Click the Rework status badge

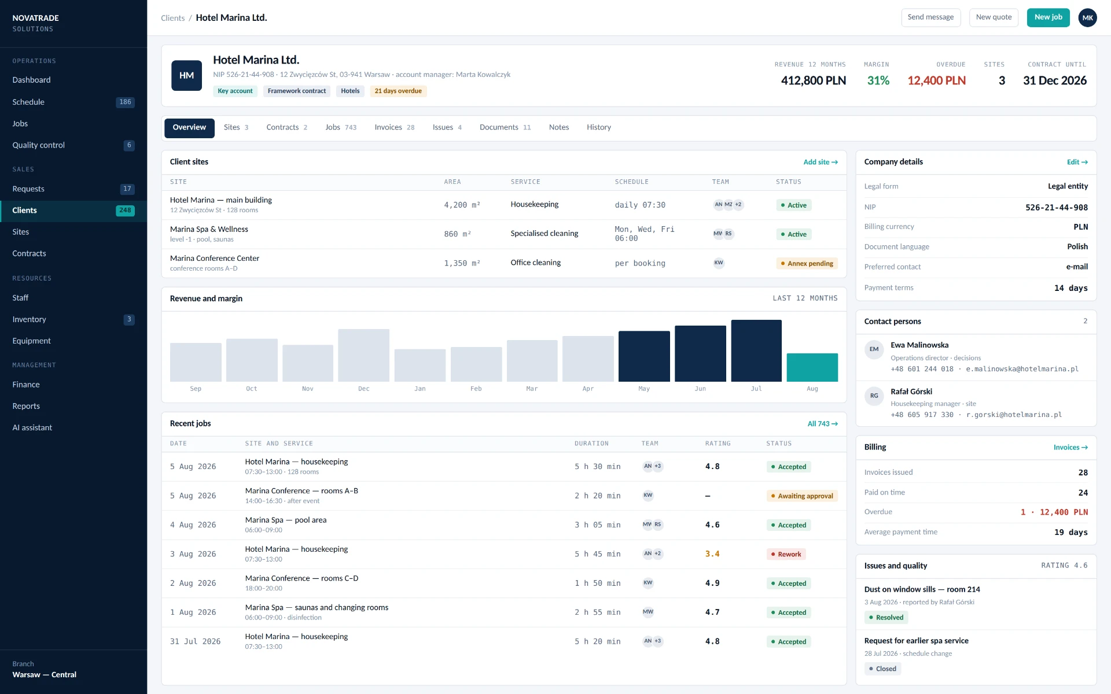(x=786, y=554)
